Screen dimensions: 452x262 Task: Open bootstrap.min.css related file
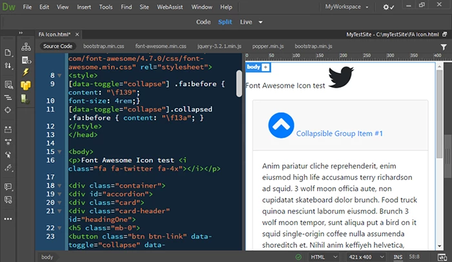click(x=104, y=46)
